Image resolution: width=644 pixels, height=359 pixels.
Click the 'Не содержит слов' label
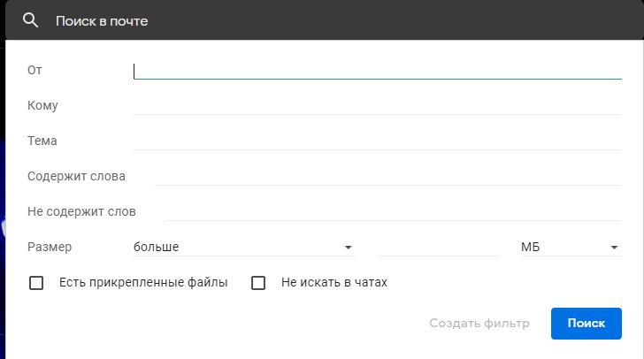coord(81,211)
